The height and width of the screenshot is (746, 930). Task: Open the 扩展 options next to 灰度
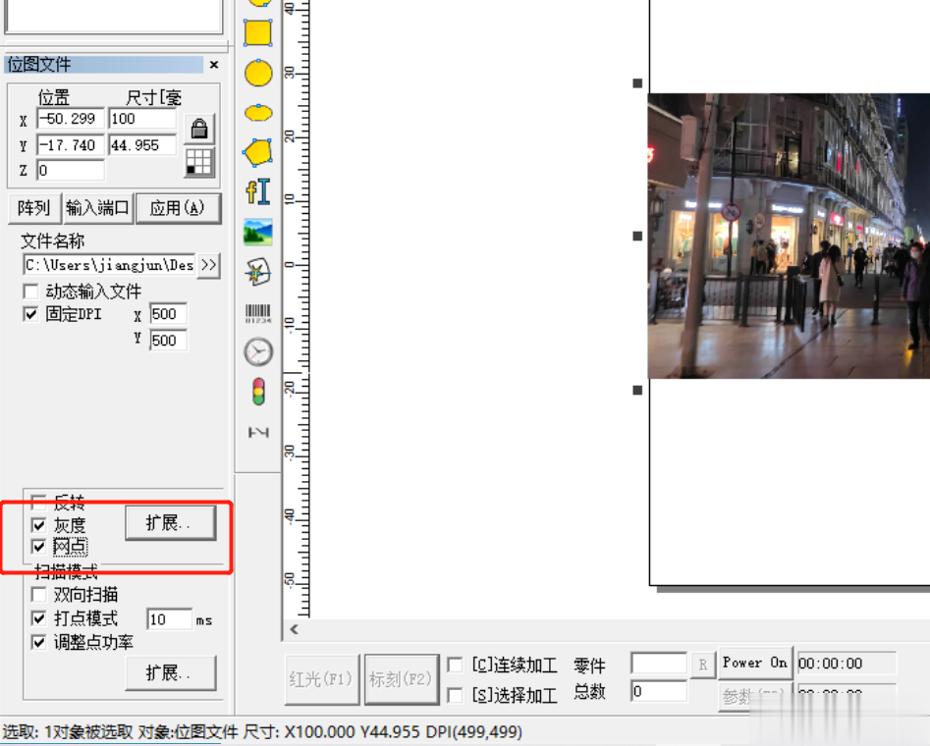[x=170, y=523]
